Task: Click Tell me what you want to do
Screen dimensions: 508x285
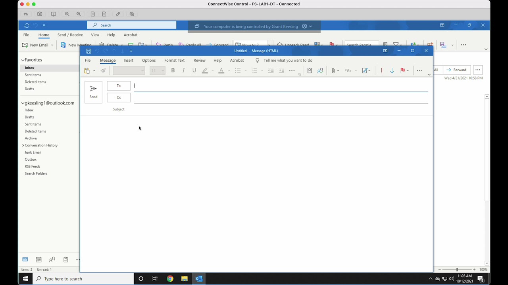Action: coord(288,61)
